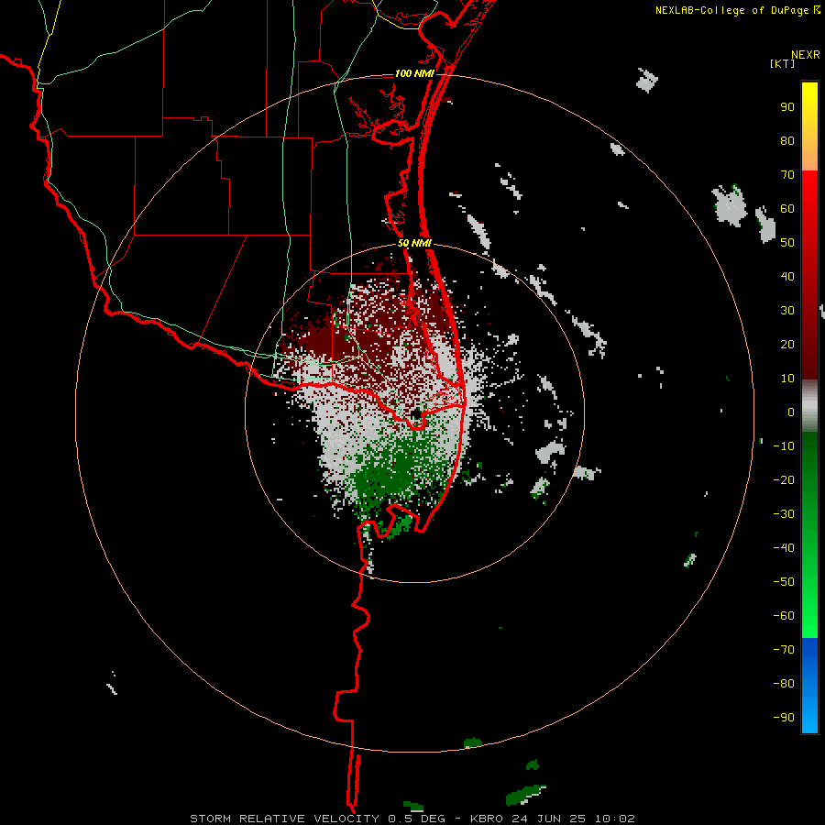Click the "-90" value on velocity scale
The image size is (825, 825).
click(x=784, y=718)
